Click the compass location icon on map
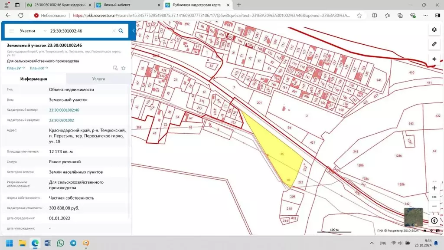Viewport: 444px width, 250px height. click(434, 220)
